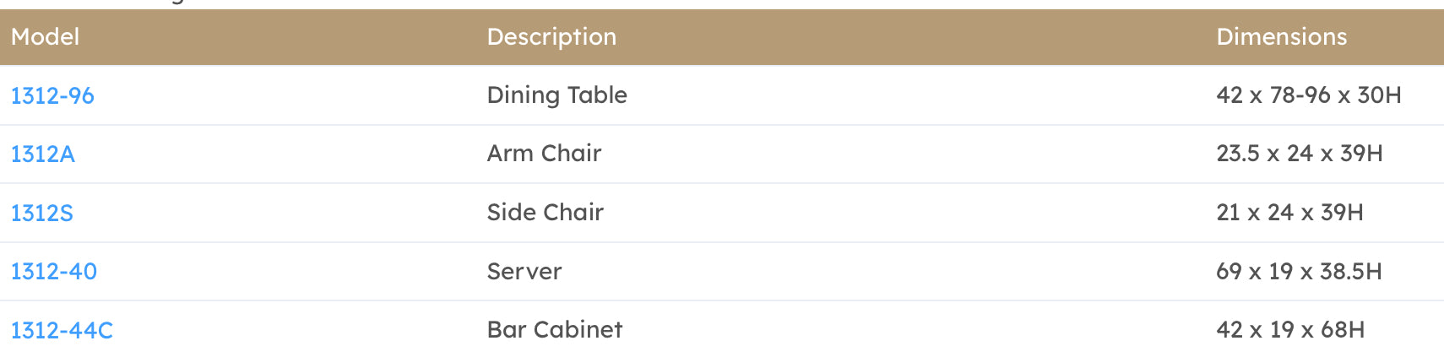Open the 1312-40 model link
The height and width of the screenshot is (357, 1444).
click(54, 272)
